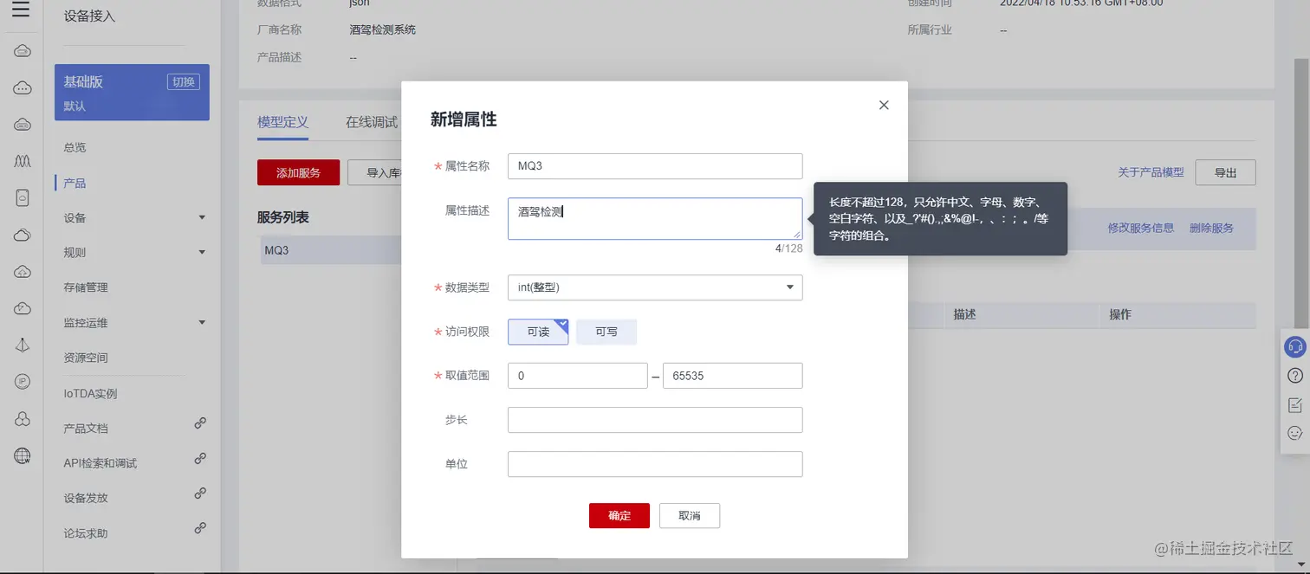Close the 新增属性 dialog with X
This screenshot has height=574, width=1310.
[x=884, y=105]
